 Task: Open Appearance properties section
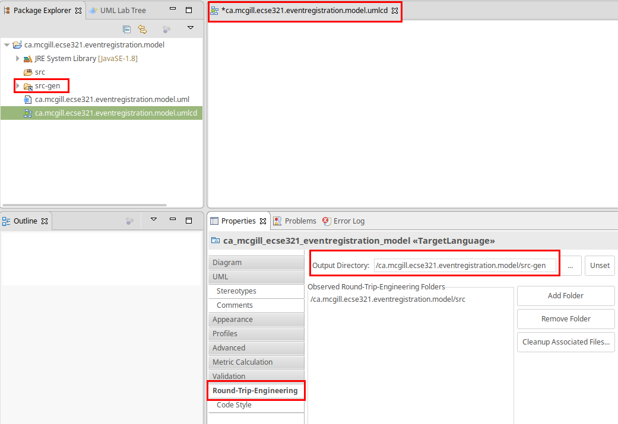(x=256, y=319)
